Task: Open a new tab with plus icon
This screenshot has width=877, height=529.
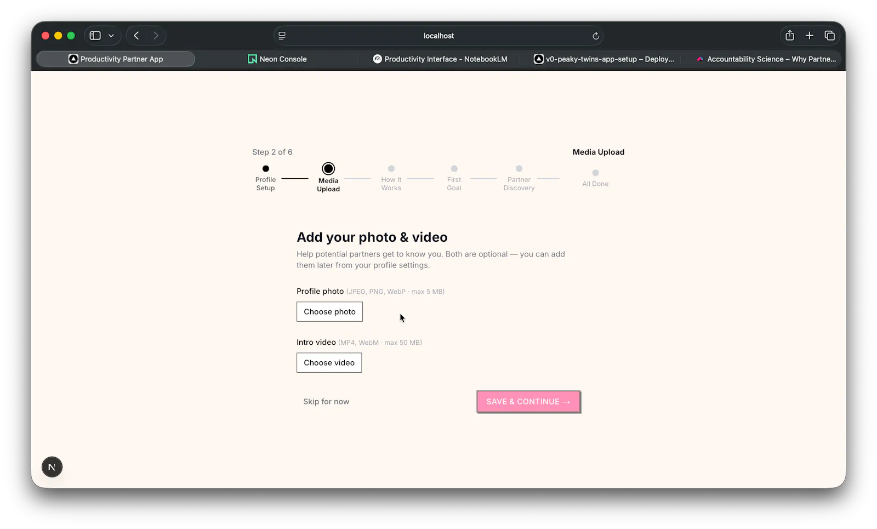Action: tap(810, 36)
